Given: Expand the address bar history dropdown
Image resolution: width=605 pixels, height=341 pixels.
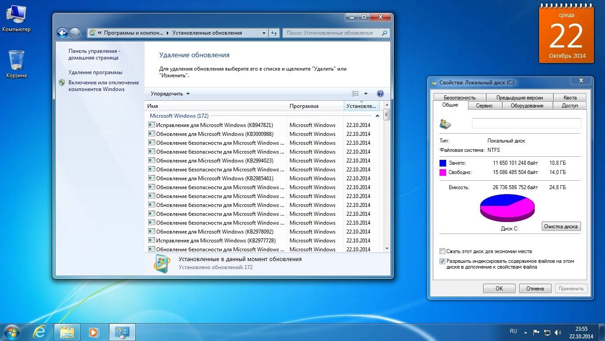Looking at the screenshot, I should (264, 33).
